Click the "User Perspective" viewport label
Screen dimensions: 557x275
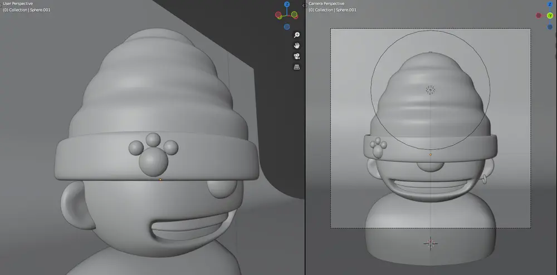(18, 3)
